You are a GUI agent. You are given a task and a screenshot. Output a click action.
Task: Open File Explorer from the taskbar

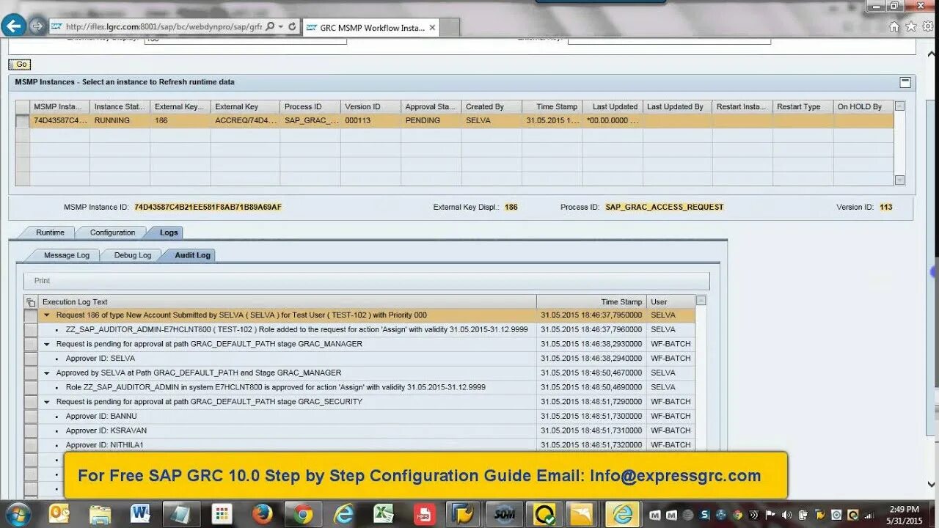point(100,514)
